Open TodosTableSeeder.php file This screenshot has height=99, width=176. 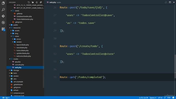(x=25, y=19)
